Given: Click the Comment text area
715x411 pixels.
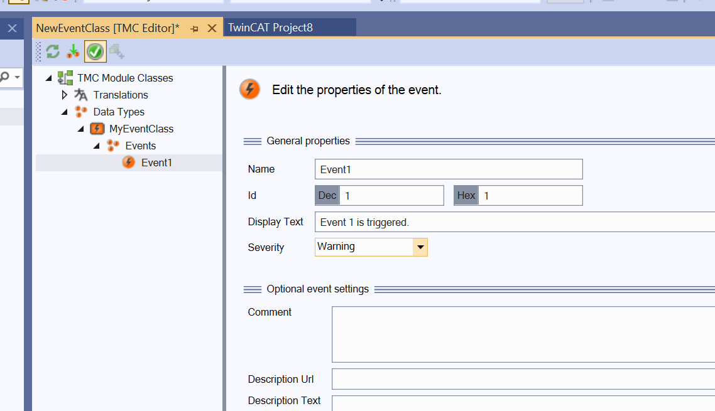Looking at the screenshot, I should tap(523, 334).
